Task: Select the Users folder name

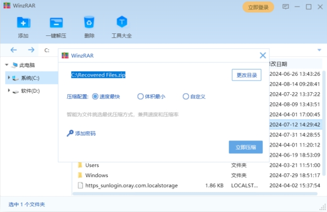Action: pyautogui.click(x=92, y=165)
